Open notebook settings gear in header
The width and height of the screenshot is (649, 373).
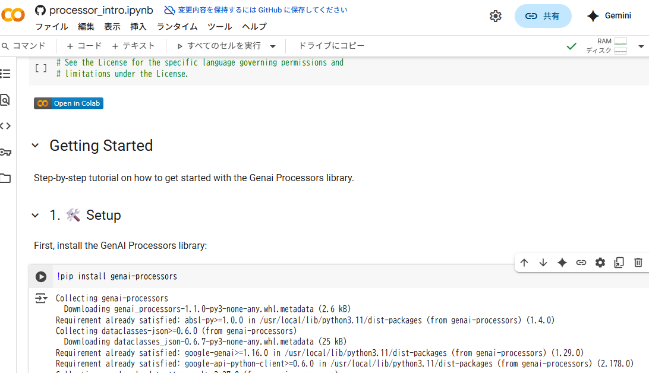pyautogui.click(x=495, y=16)
